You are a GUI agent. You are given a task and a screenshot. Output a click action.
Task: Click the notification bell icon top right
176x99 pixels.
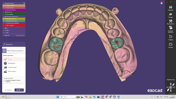[x=161, y=3]
